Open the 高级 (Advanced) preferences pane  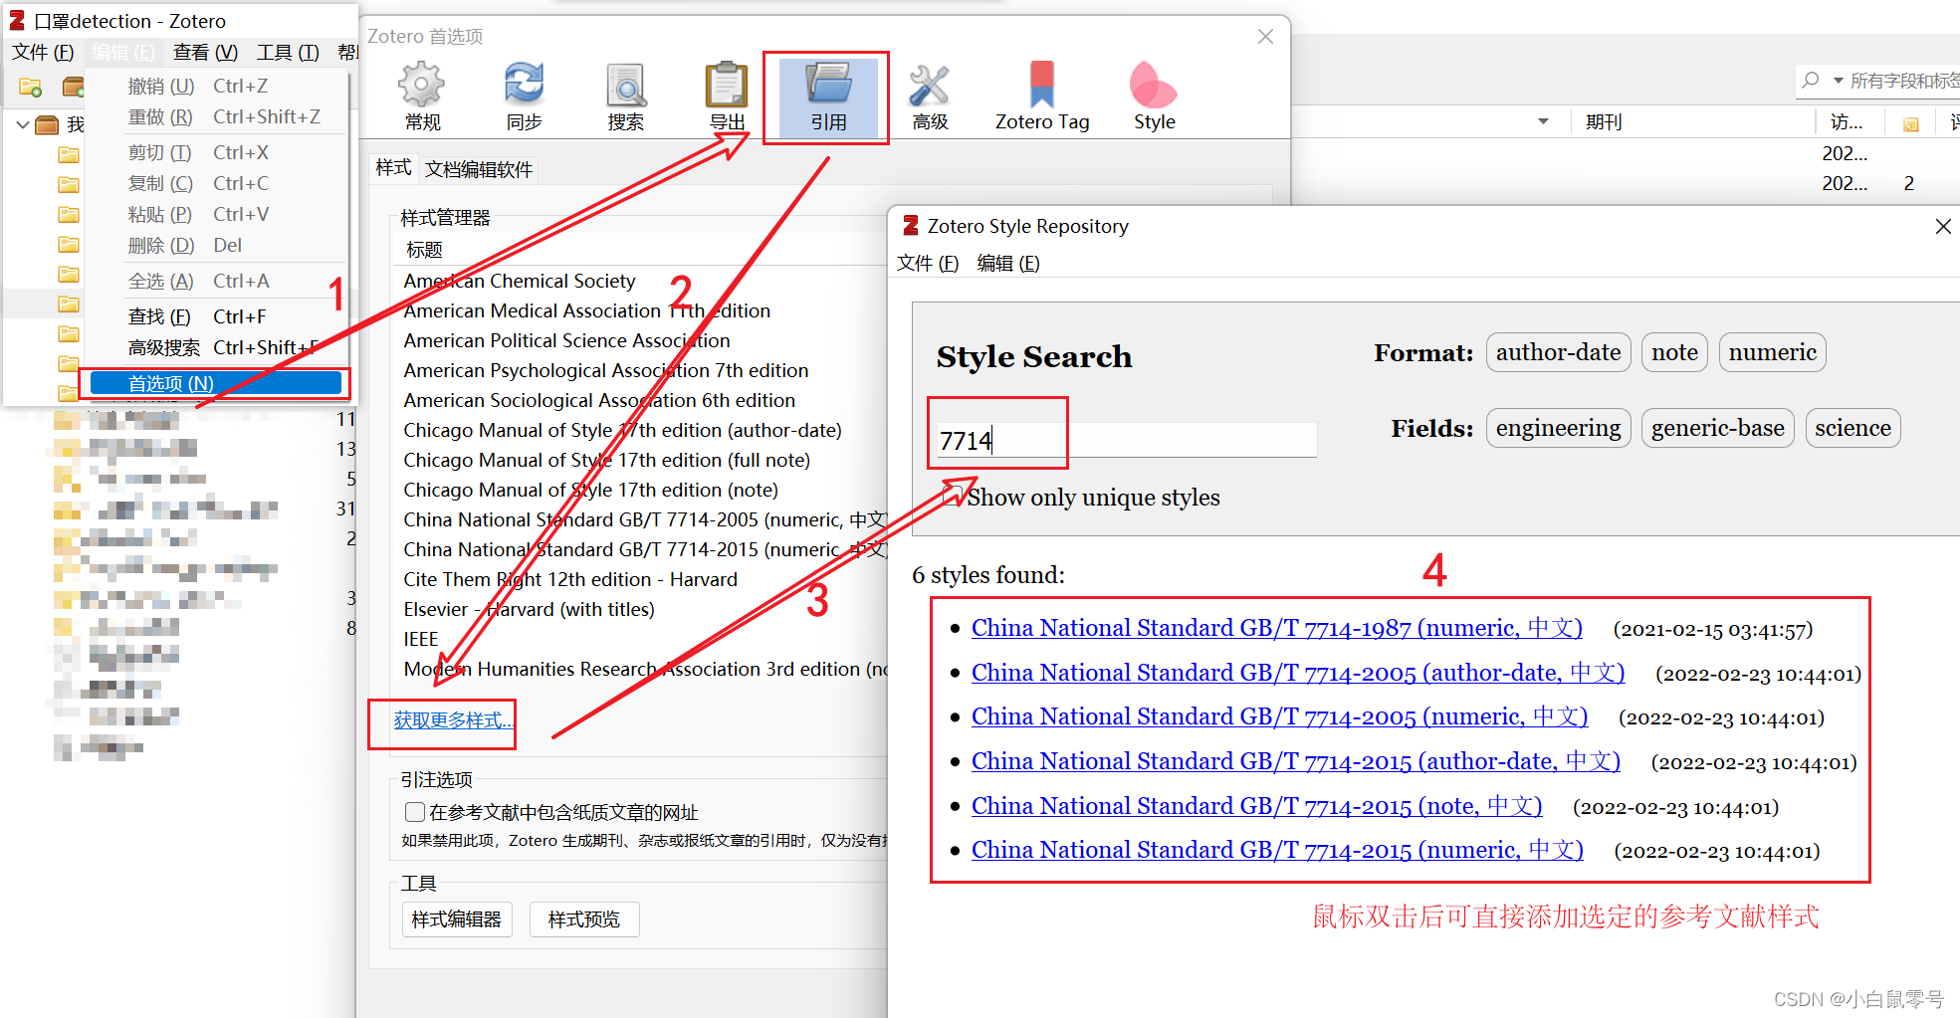(930, 97)
